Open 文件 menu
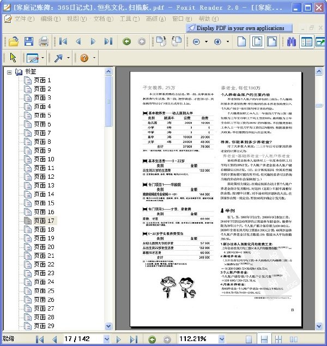The image size is (327, 346). point(25,19)
